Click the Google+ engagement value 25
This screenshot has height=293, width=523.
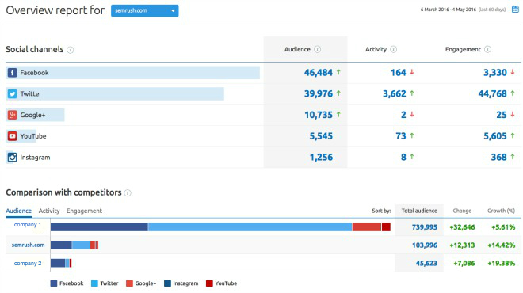pyautogui.click(x=502, y=115)
